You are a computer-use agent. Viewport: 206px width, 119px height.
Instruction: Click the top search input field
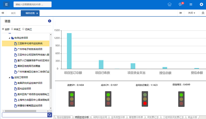(x=32, y=4)
